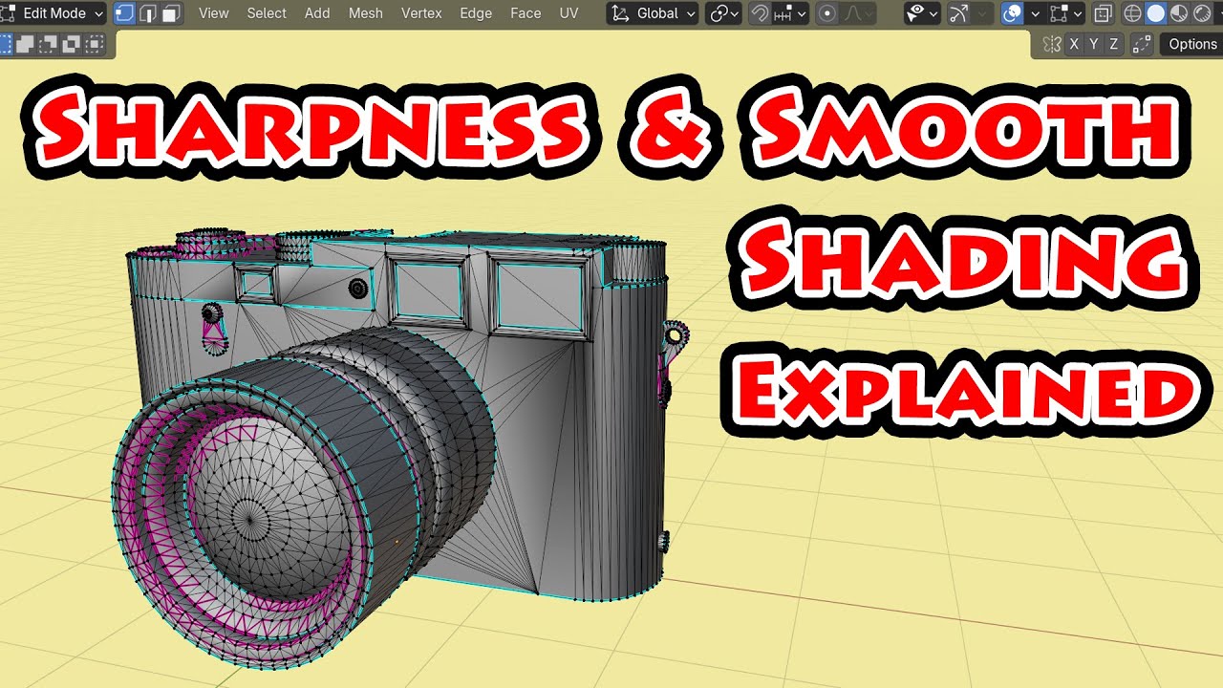Screen dimensions: 1223x688
Task: Toggle auto merge vertices
Action: pos(1141,44)
